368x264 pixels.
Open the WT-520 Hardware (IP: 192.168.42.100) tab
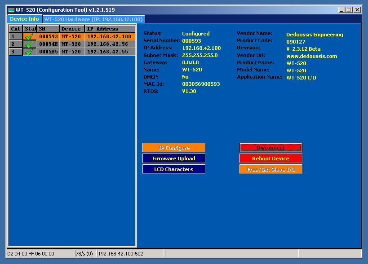coord(93,19)
